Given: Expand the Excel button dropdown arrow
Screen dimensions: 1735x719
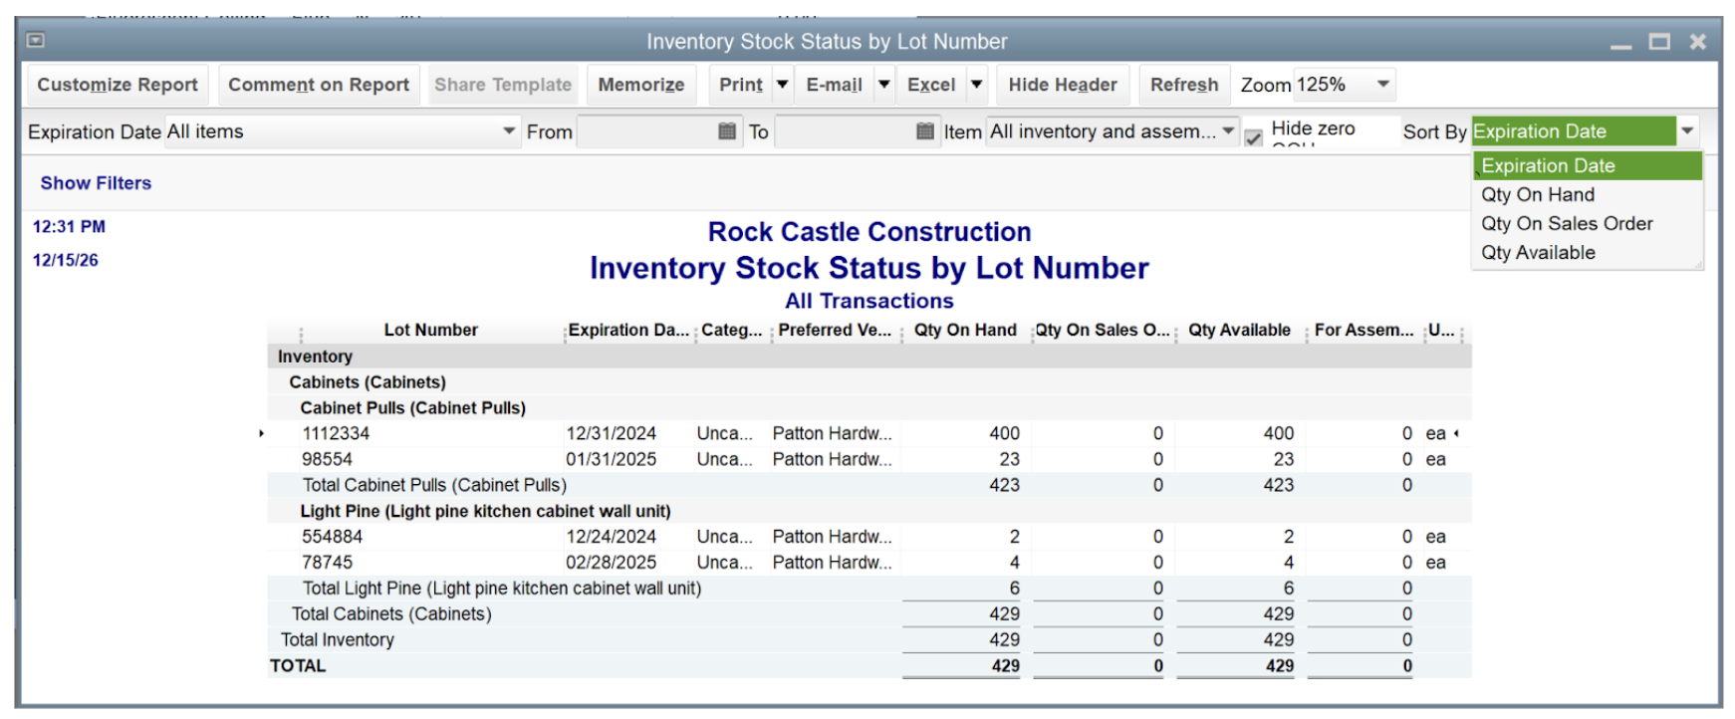Looking at the screenshot, I should click(x=977, y=85).
